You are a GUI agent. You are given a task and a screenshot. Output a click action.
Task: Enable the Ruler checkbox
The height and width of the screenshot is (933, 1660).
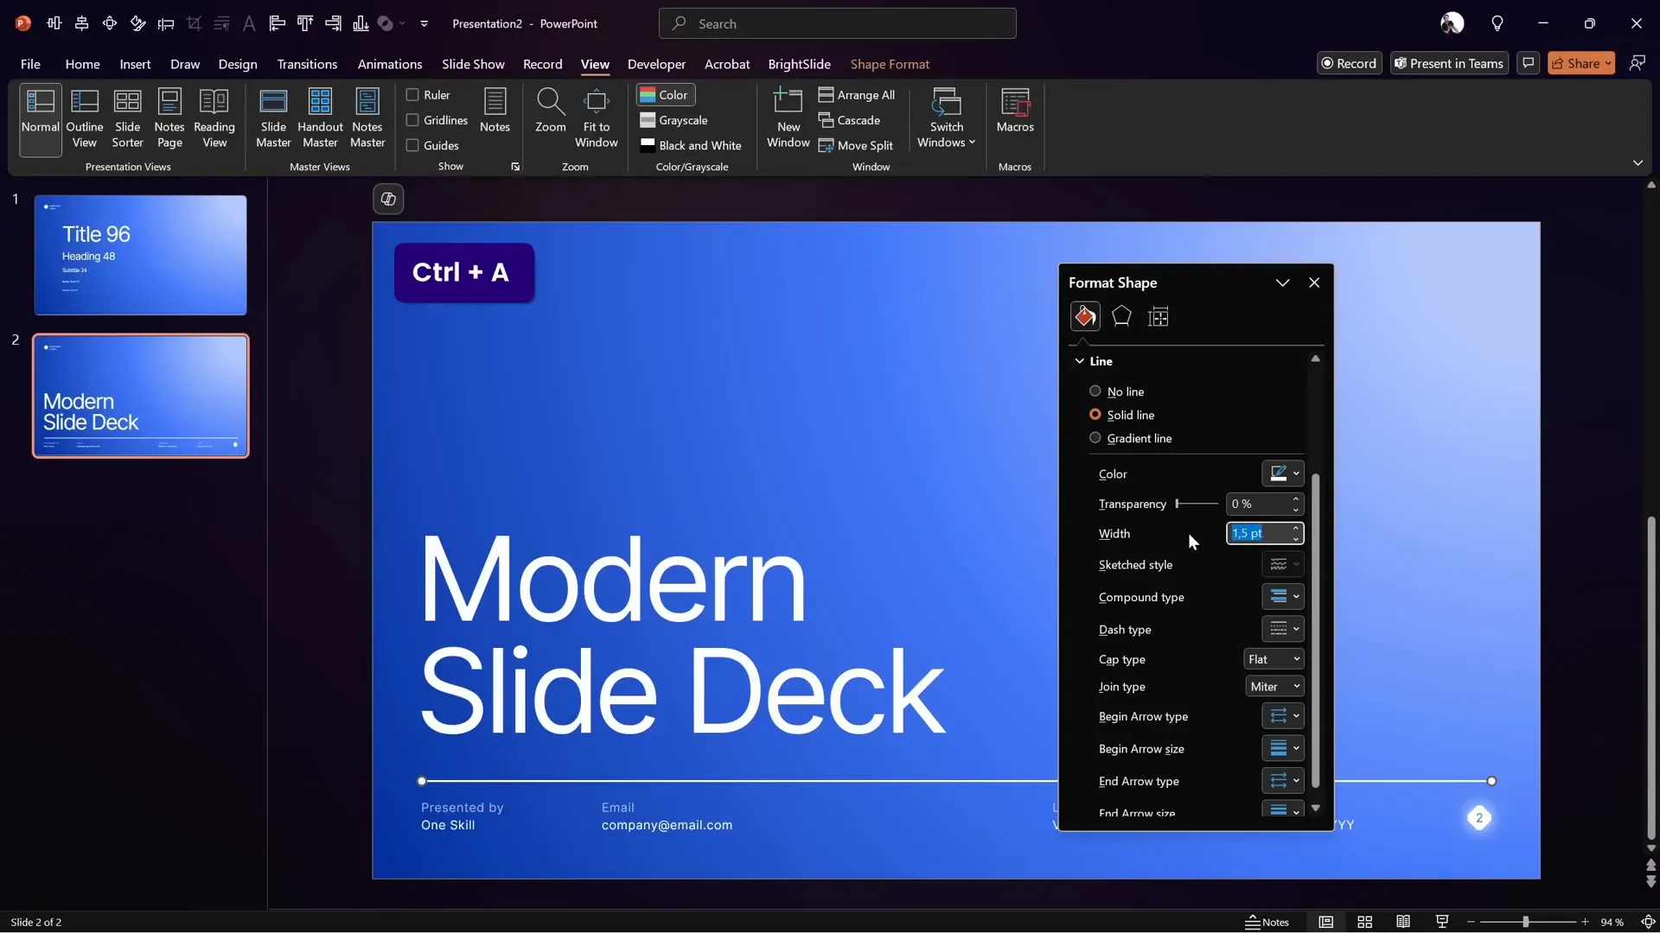click(x=414, y=95)
